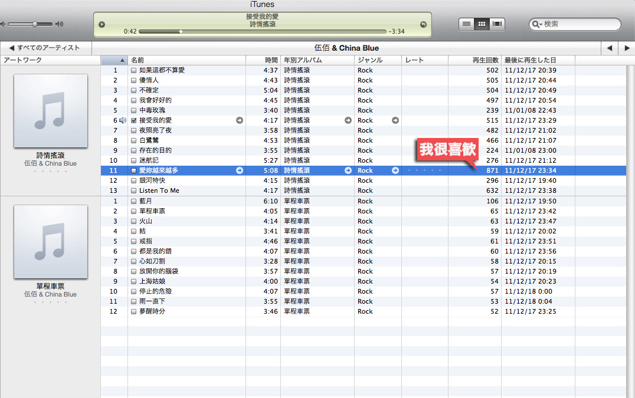Toggle checkbox for 如果這都不算愛
635x398 pixels.
(x=133, y=70)
